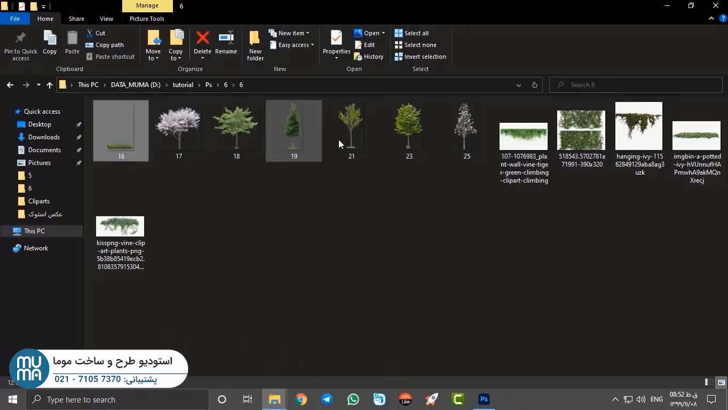Viewport: 728px width, 410px height.
Task: Open the View ribbon tab
Action: point(106,19)
